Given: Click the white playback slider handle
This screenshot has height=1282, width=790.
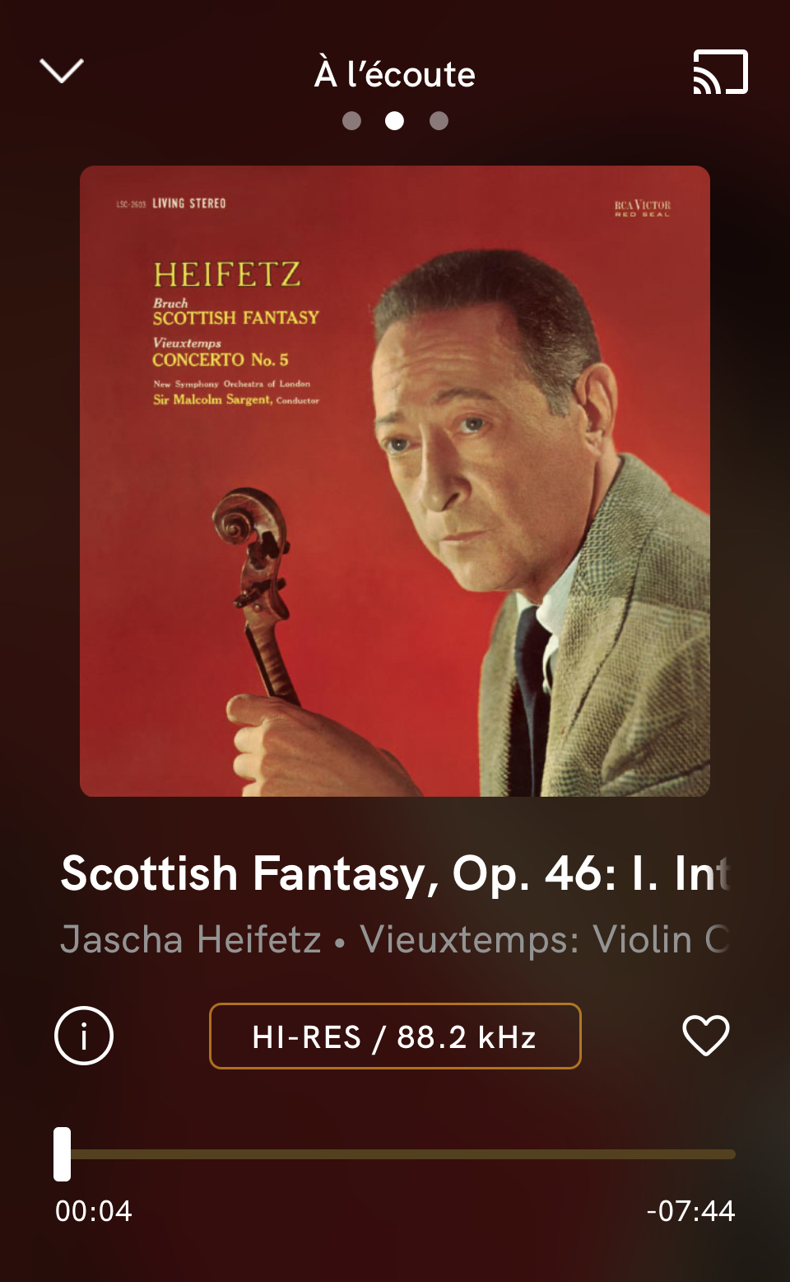Looking at the screenshot, I should (x=63, y=1154).
